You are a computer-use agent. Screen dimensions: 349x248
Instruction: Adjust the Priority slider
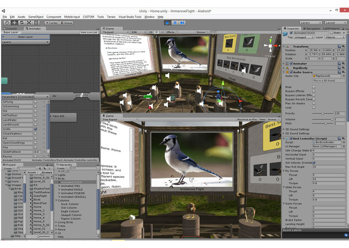322,113
